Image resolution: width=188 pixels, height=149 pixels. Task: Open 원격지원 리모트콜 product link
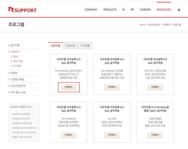[x=22, y=114]
